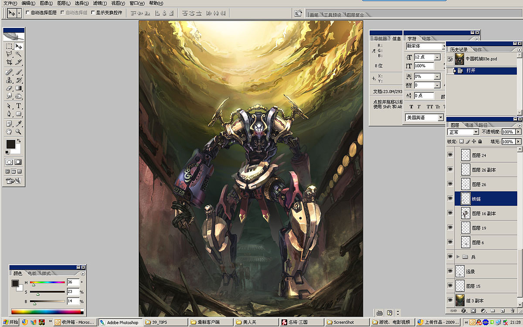The height and width of the screenshot is (327, 523).
Task: Open 图像(I) menu
Action: pos(46,3)
